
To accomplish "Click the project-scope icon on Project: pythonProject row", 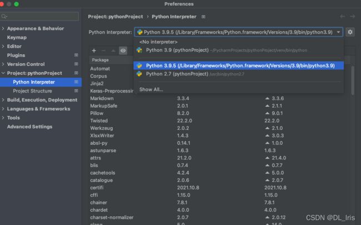I will (76, 73).
